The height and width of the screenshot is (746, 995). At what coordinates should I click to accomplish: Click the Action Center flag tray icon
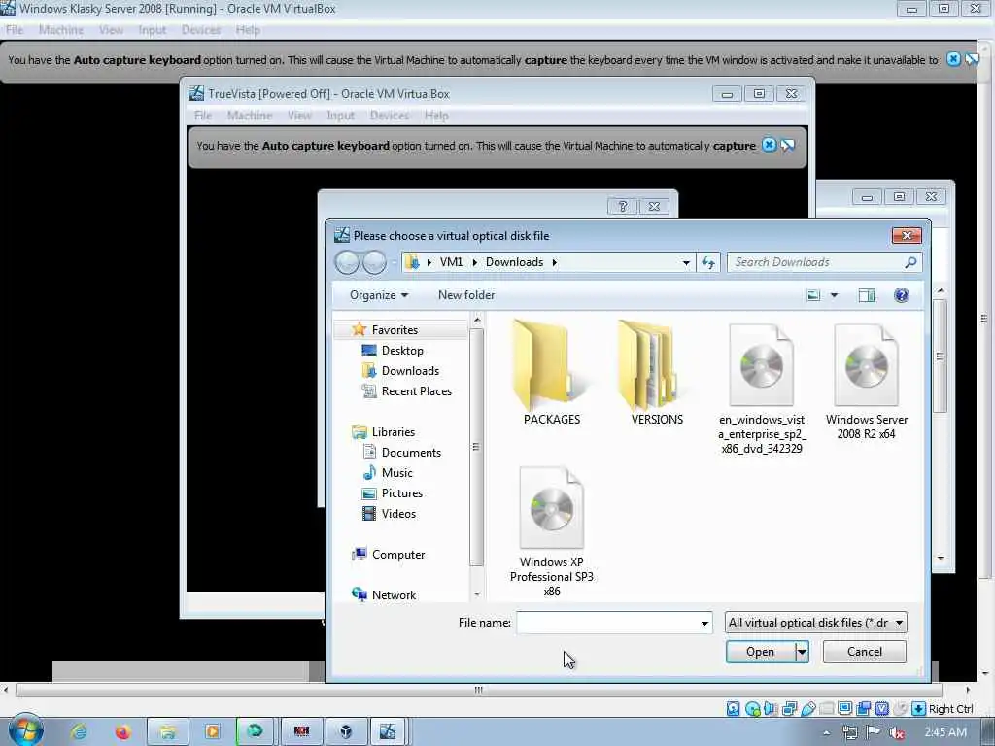coord(874,732)
